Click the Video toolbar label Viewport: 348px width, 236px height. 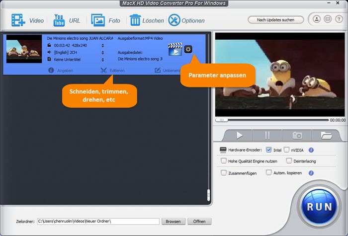tap(37, 21)
